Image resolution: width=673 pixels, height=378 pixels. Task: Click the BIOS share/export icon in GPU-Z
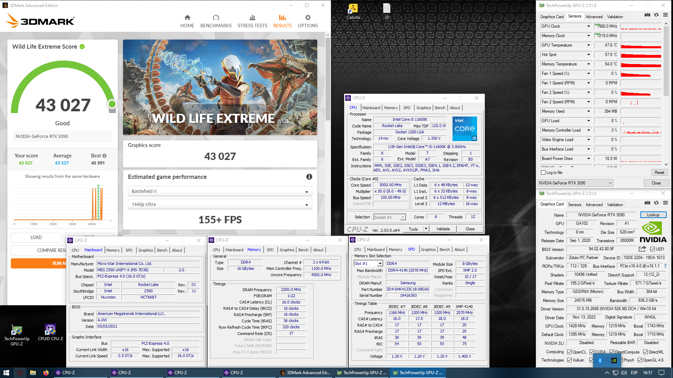click(x=642, y=249)
